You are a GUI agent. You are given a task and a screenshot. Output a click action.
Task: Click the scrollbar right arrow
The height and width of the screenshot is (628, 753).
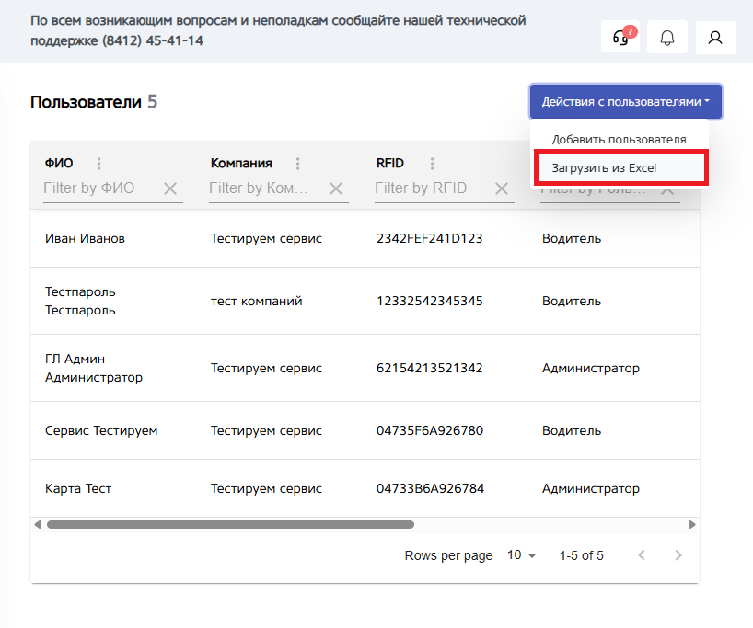[691, 524]
